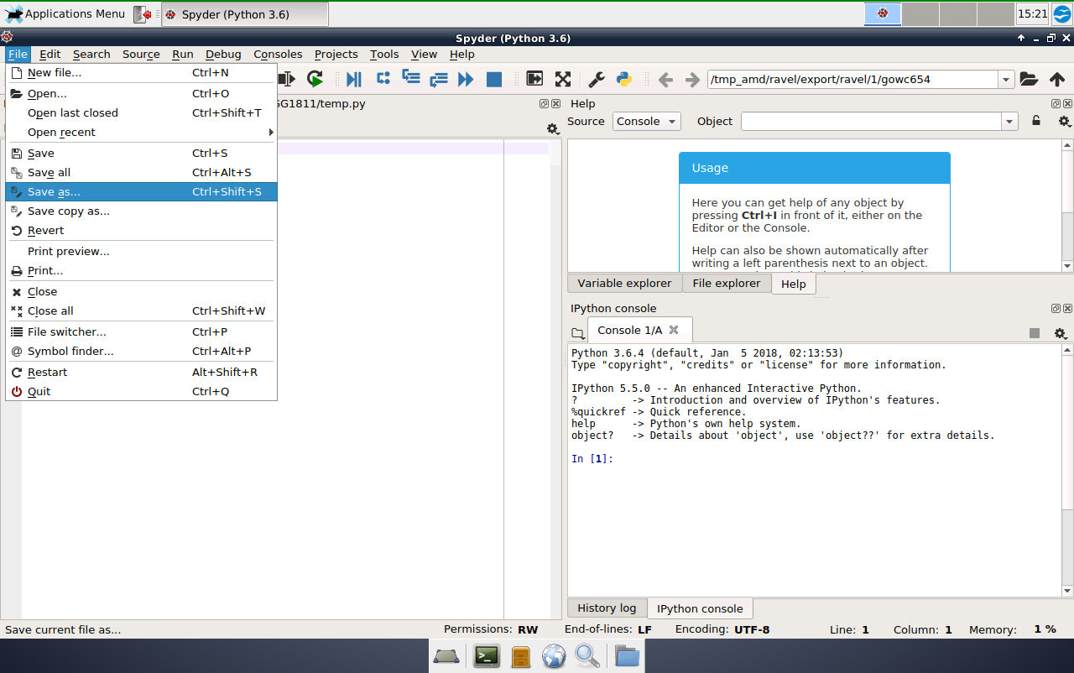Open the Applications Menu
Screen dimensions: 1074x673
(x=65, y=13)
